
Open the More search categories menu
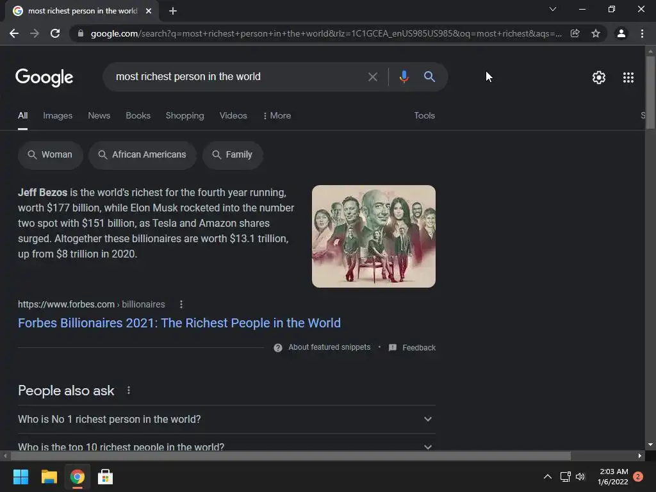[x=277, y=115]
